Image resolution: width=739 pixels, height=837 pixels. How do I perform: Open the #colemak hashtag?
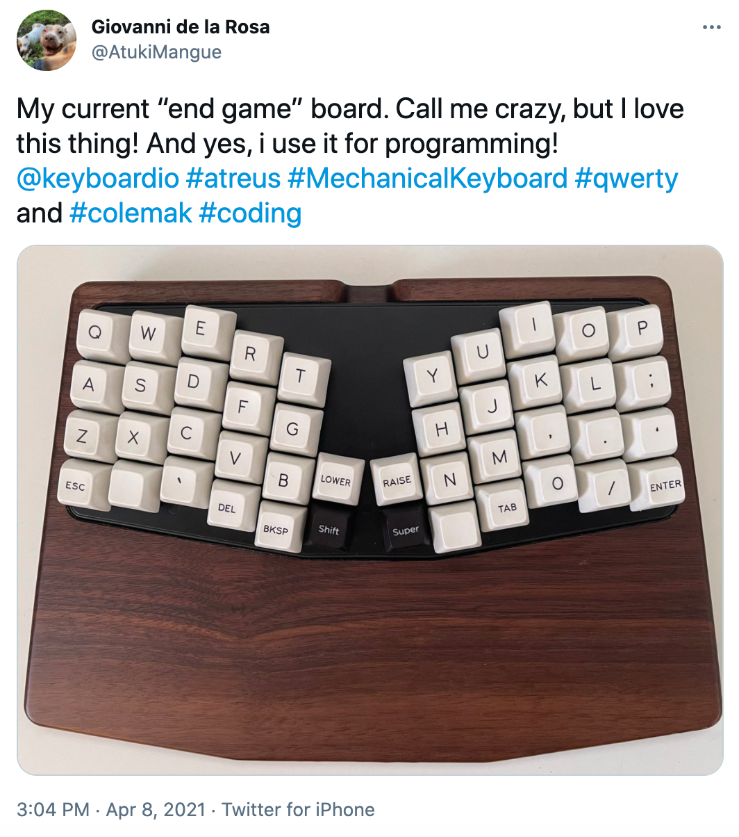pyautogui.click(x=131, y=213)
